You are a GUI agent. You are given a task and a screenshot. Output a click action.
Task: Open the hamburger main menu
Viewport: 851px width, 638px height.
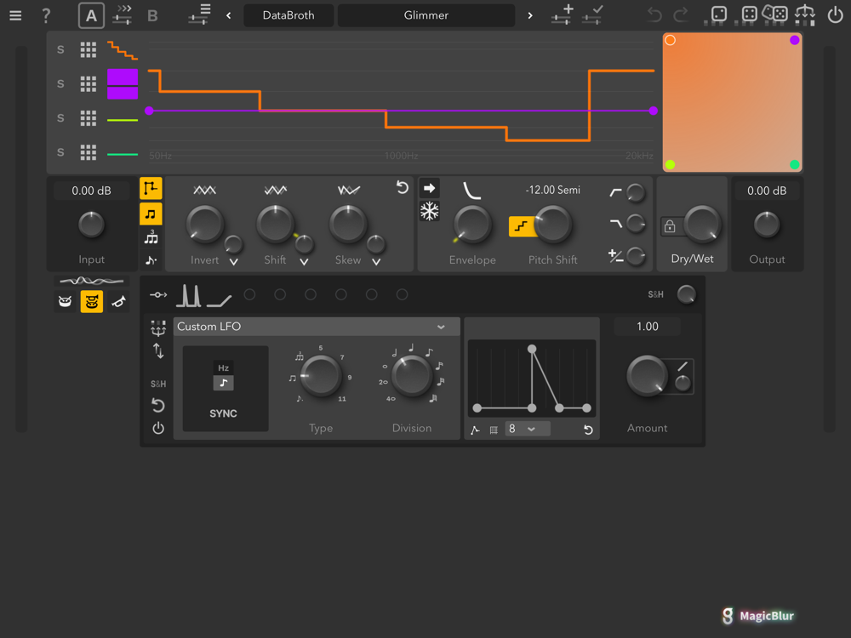(15, 15)
